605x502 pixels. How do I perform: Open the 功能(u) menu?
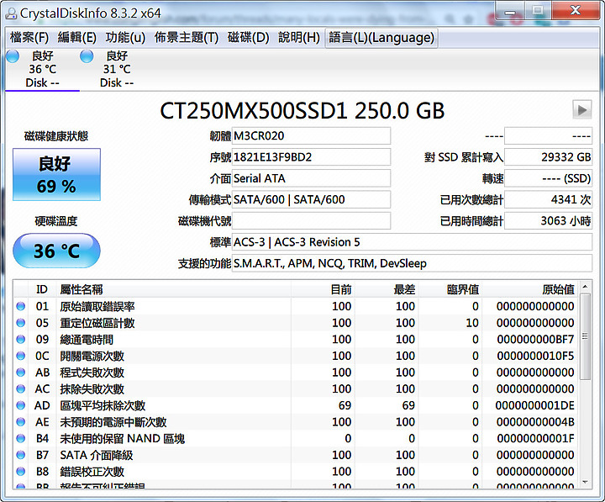[125, 38]
